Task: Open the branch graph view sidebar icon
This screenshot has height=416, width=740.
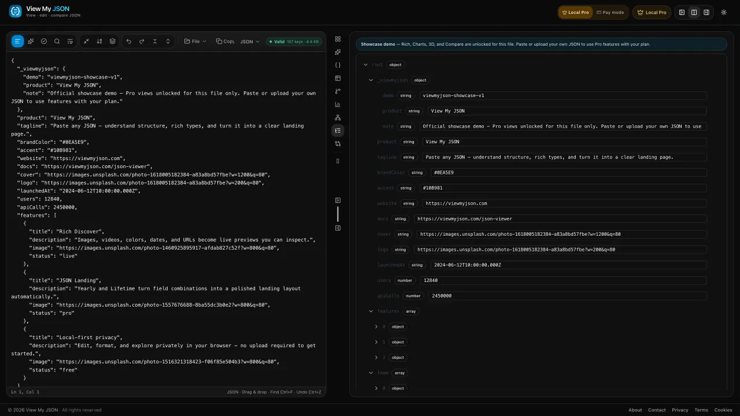Action: [x=338, y=91]
